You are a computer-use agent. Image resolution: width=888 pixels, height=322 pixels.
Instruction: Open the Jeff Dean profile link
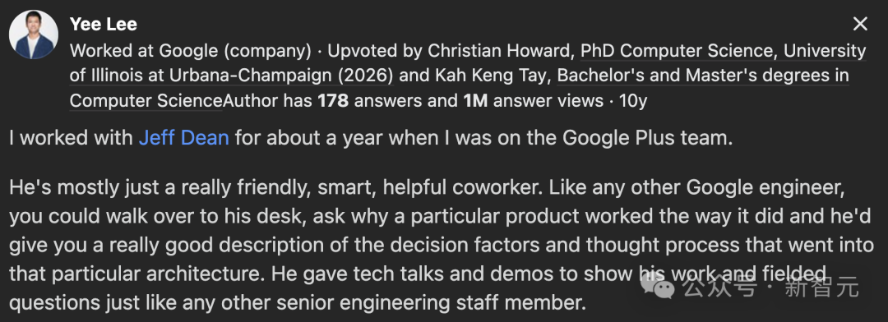[184, 137]
